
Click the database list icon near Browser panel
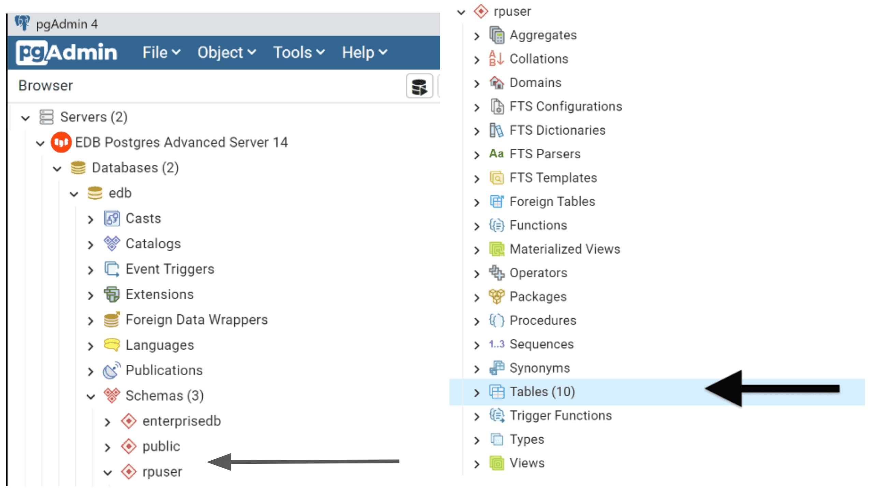pos(419,86)
